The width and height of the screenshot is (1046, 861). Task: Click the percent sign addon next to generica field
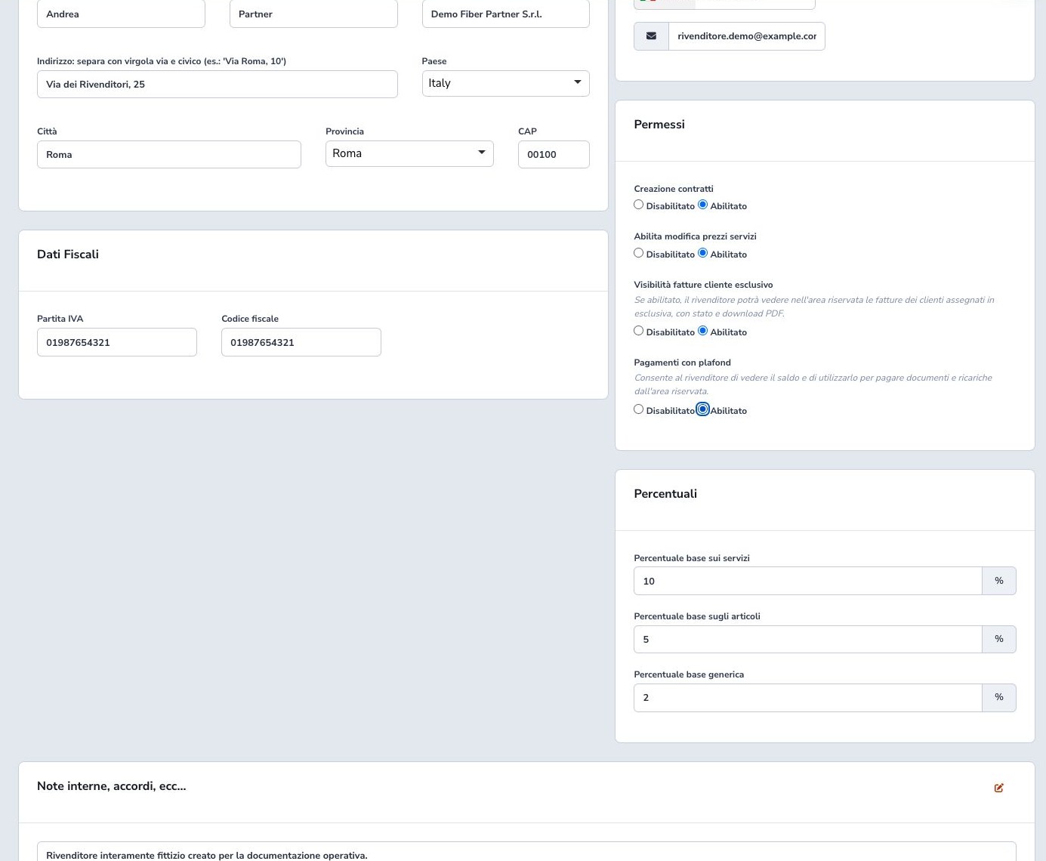pos(998,697)
